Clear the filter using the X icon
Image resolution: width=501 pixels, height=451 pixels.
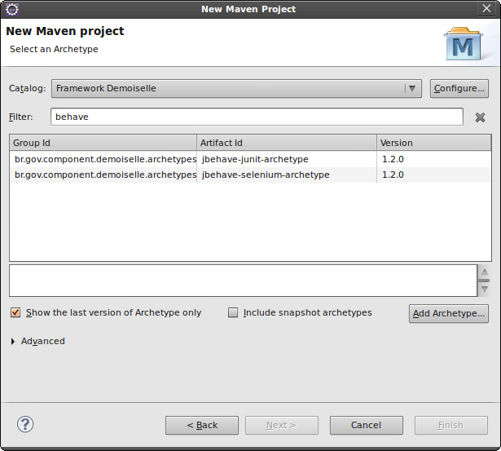pos(480,117)
